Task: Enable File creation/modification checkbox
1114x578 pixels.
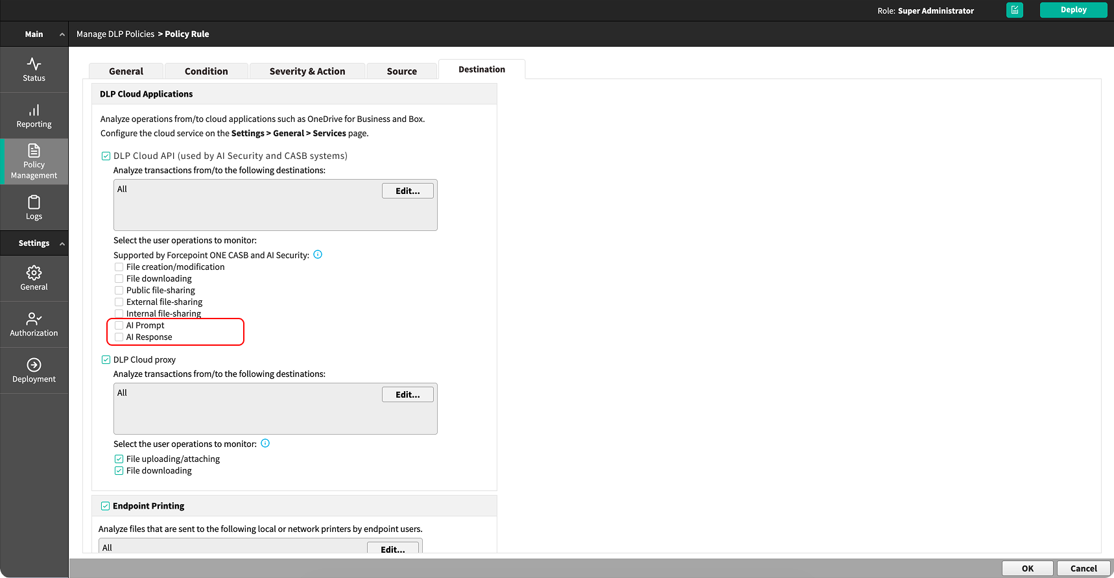Action: pyautogui.click(x=119, y=267)
